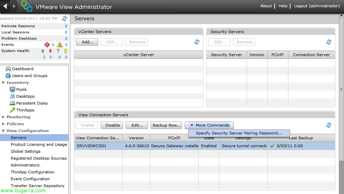Click Backup Now... button
344x194 pixels.
pos(166,125)
